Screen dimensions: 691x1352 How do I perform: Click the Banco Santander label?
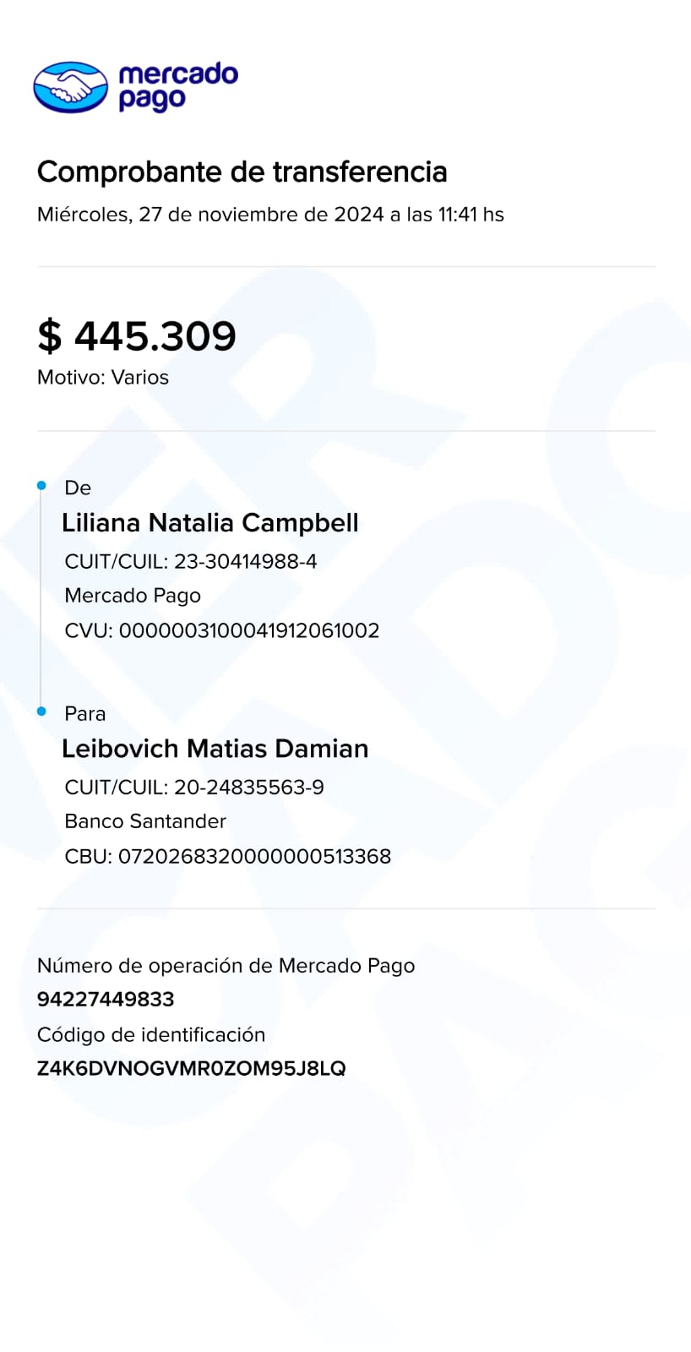click(145, 821)
